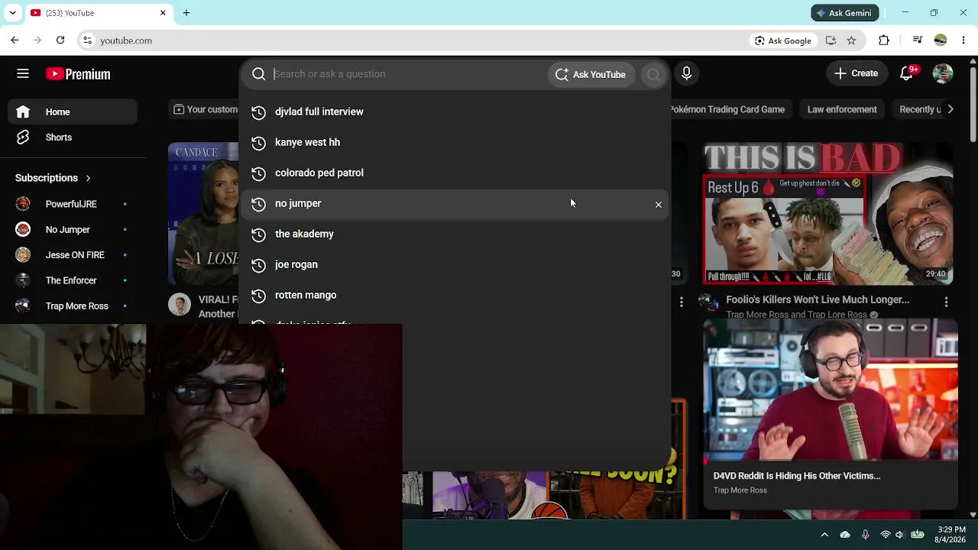Open more options for the Foolio's Killers video
978x550 pixels.
pos(946,302)
